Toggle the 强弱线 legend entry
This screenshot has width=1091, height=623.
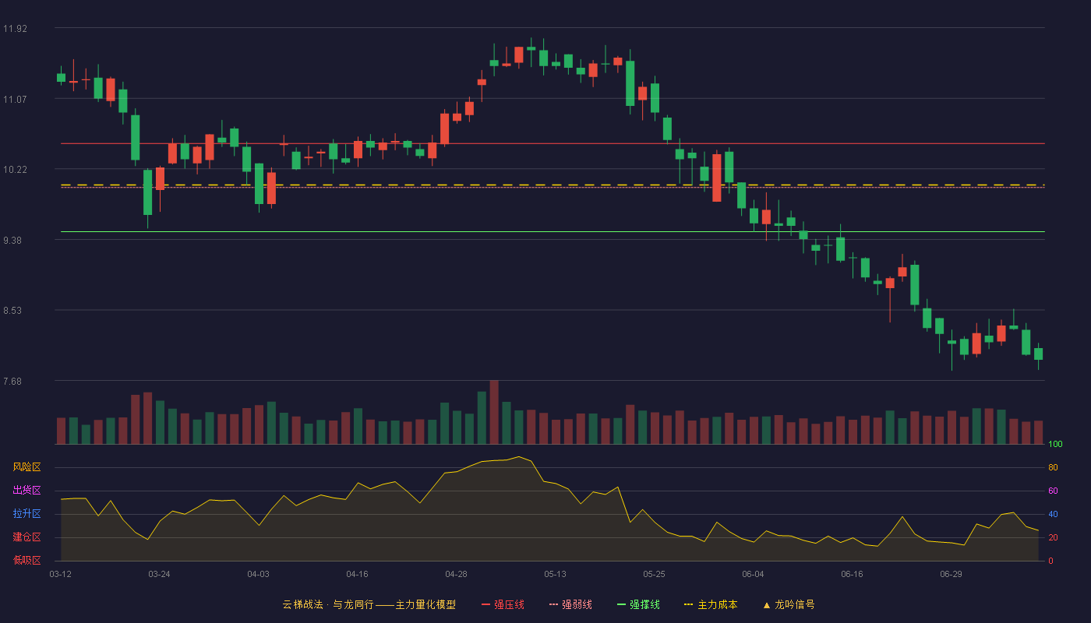coord(570,604)
